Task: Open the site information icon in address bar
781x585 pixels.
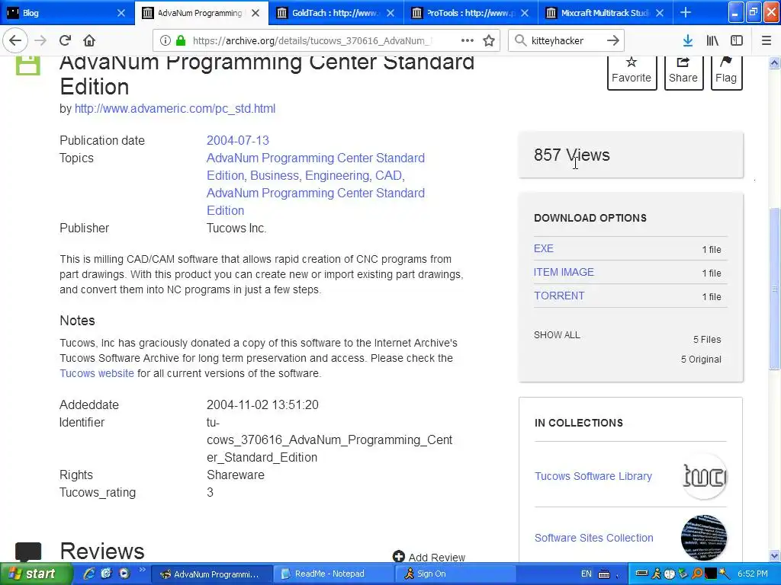Action: coord(166,41)
